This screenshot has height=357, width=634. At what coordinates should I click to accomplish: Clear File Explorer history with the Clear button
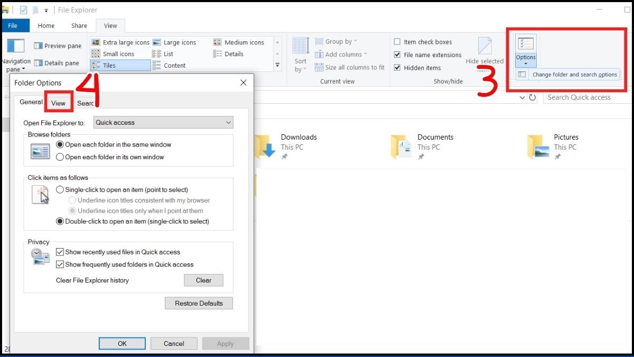click(203, 280)
